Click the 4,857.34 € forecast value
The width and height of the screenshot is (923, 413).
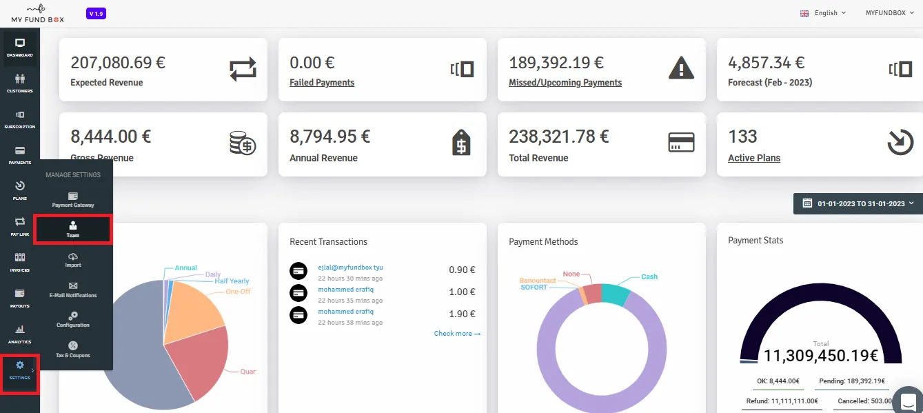coord(767,63)
